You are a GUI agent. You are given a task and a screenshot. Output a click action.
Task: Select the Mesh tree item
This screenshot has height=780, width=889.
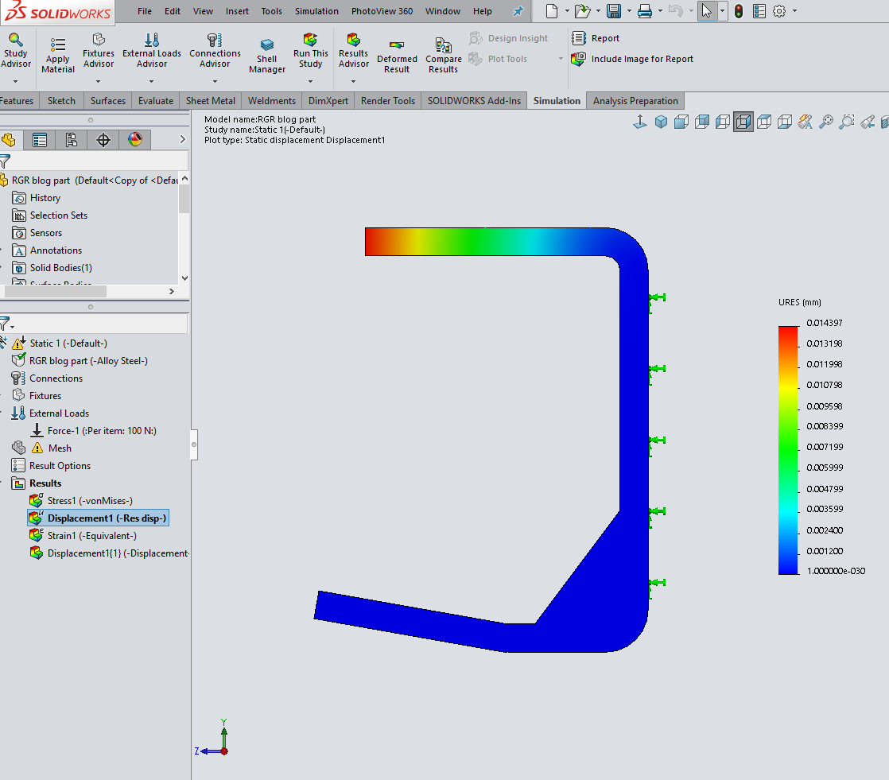coord(60,448)
